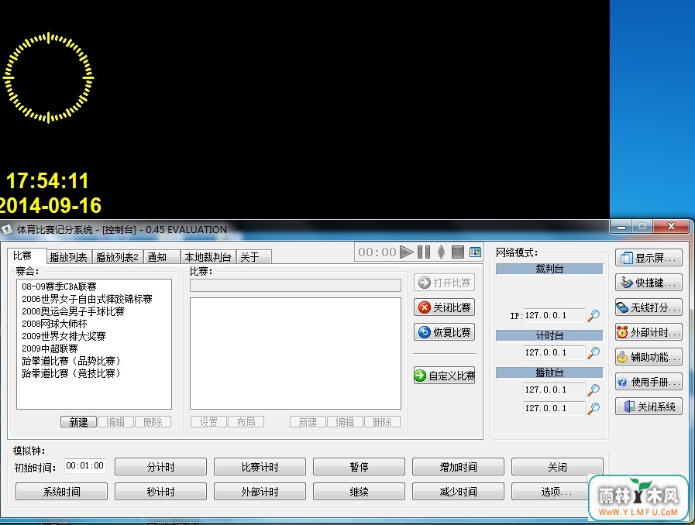This screenshot has width=695, height=525.
Task: Open the 无线打分 wireless scoring option
Action: 649,307
